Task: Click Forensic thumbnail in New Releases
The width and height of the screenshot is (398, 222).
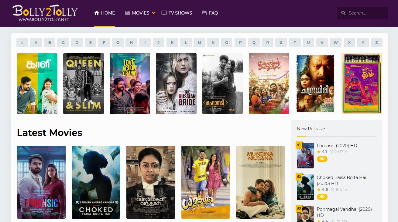Action: [x=305, y=155]
